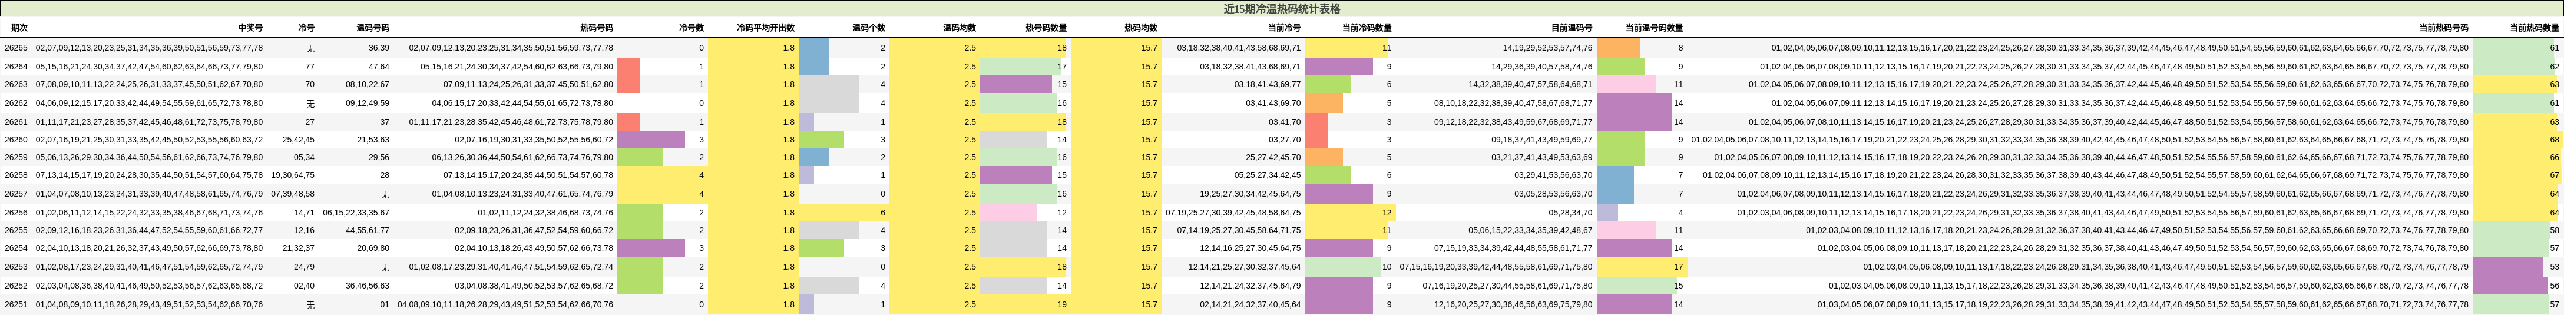2564x315 pixels.
Task: Select the 当前冷号 column header
Action: coord(1284,28)
